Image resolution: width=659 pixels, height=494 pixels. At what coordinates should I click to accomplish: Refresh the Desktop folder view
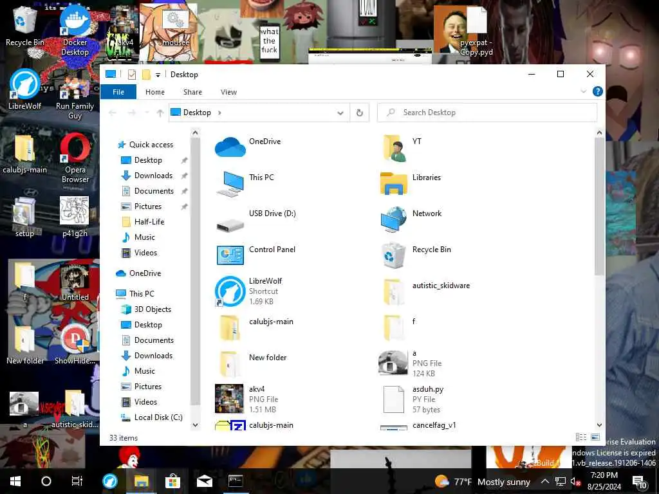pyautogui.click(x=359, y=113)
